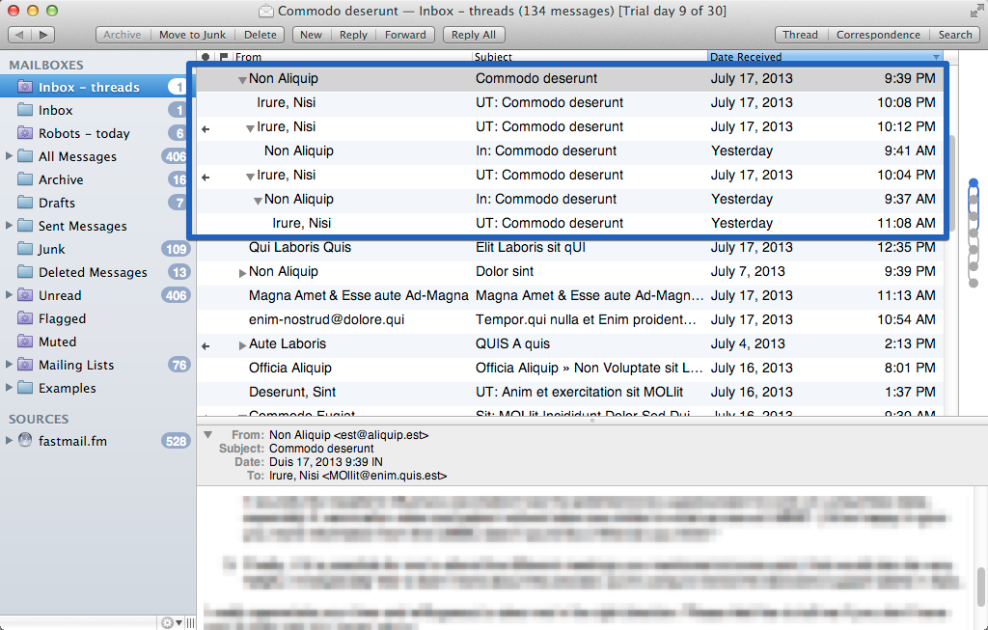Sort messages by Date Received column
988x630 pixels.
pyautogui.click(x=820, y=58)
